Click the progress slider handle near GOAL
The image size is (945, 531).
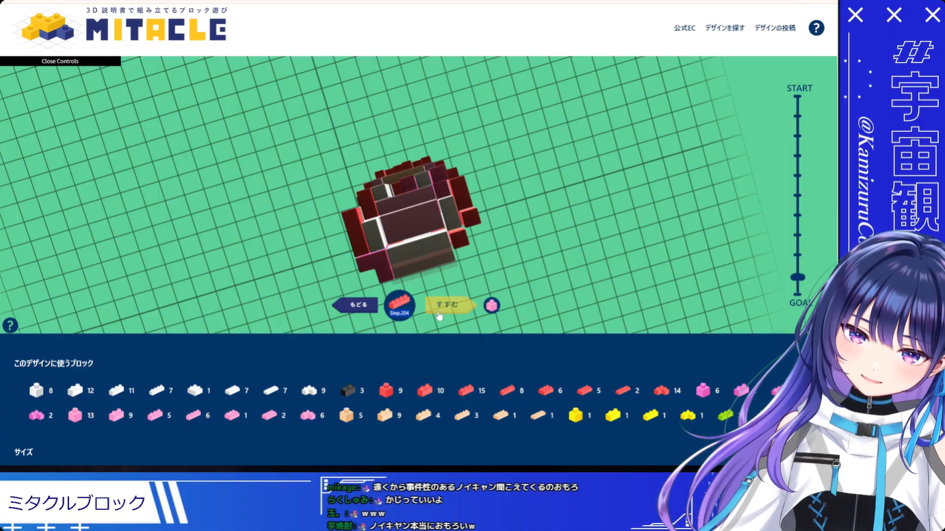[797, 277]
